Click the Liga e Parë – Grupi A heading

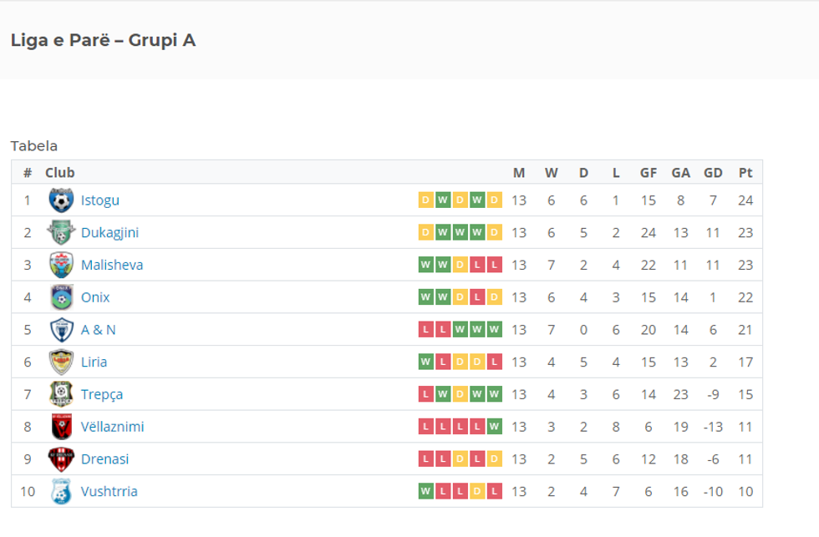coord(103,40)
